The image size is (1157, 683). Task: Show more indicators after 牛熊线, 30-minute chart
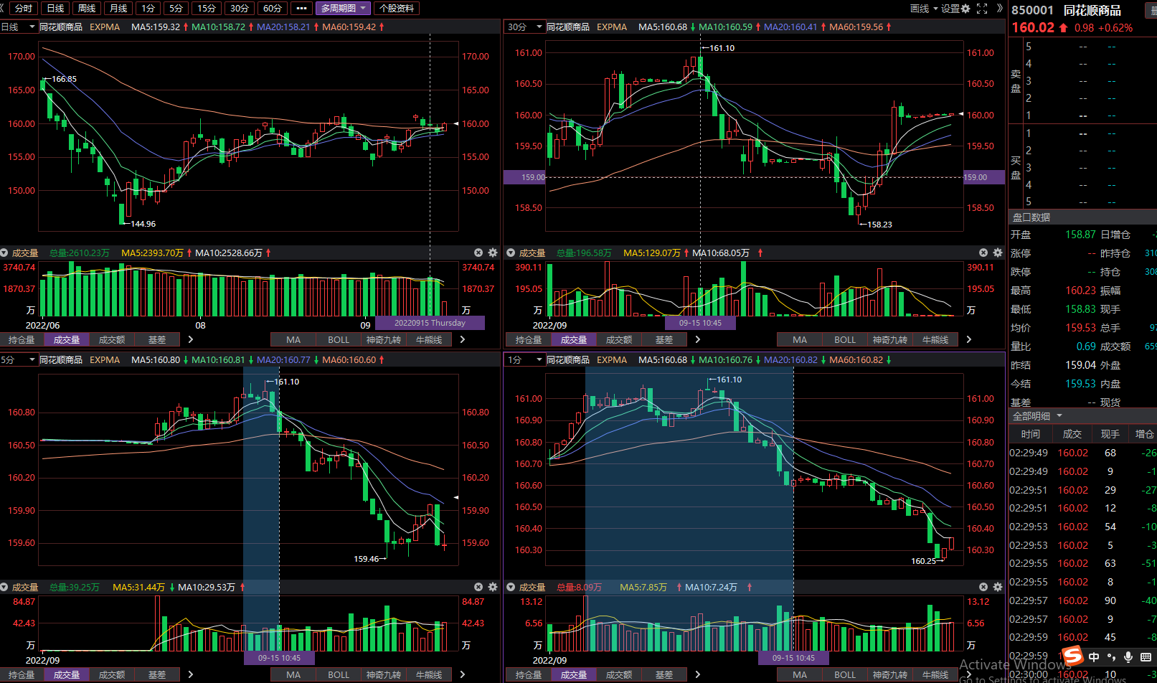click(969, 339)
